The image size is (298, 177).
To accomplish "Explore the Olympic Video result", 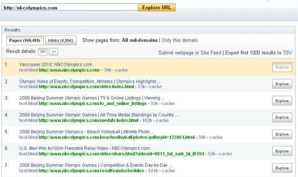I will tap(282, 84).
